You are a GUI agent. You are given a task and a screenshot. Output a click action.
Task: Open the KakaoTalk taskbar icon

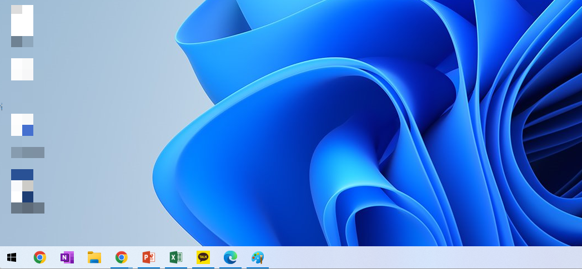click(203, 257)
